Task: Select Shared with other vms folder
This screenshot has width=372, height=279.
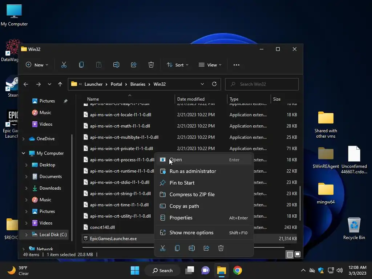Action: tap(325, 125)
